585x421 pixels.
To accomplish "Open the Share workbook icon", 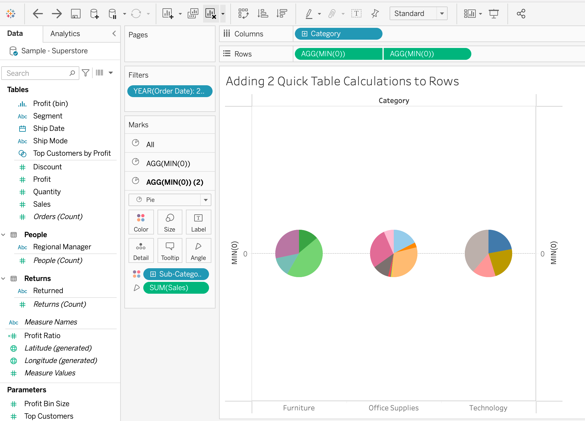I will (520, 13).
